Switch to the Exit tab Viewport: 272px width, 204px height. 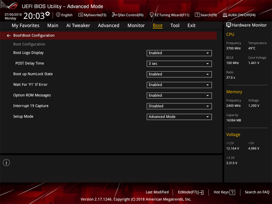point(192,26)
